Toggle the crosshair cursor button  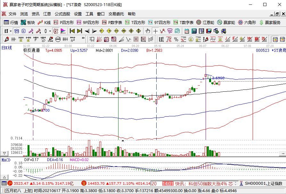coord(155,31)
